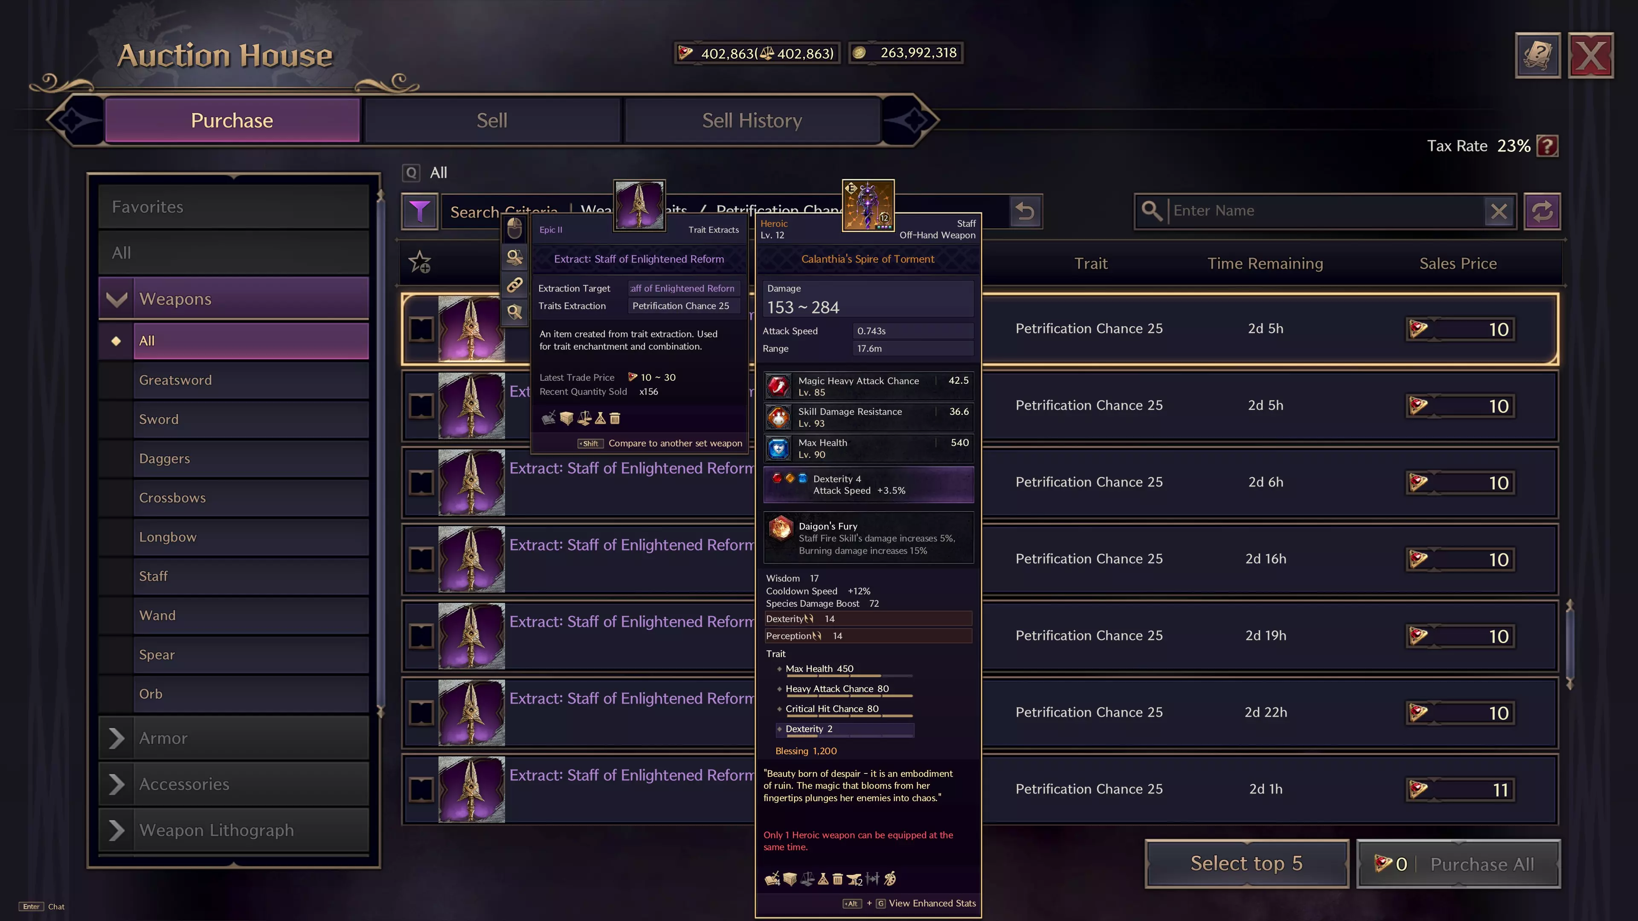Click the Tax Rate question mark icon
Viewport: 1638px width, 921px height.
pyautogui.click(x=1547, y=146)
